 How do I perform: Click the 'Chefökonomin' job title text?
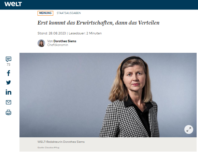tap(58, 45)
